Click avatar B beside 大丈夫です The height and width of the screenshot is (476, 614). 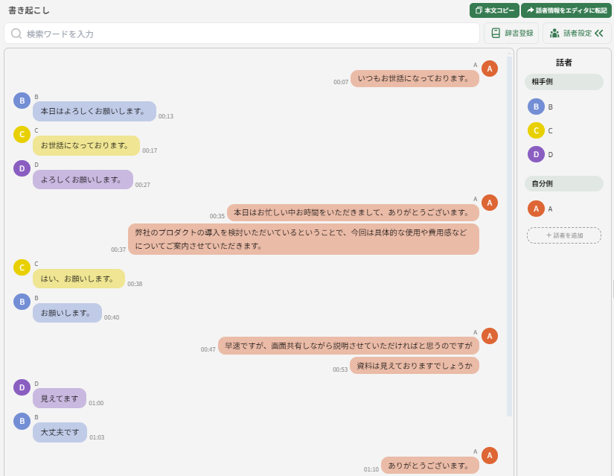pyautogui.click(x=22, y=421)
